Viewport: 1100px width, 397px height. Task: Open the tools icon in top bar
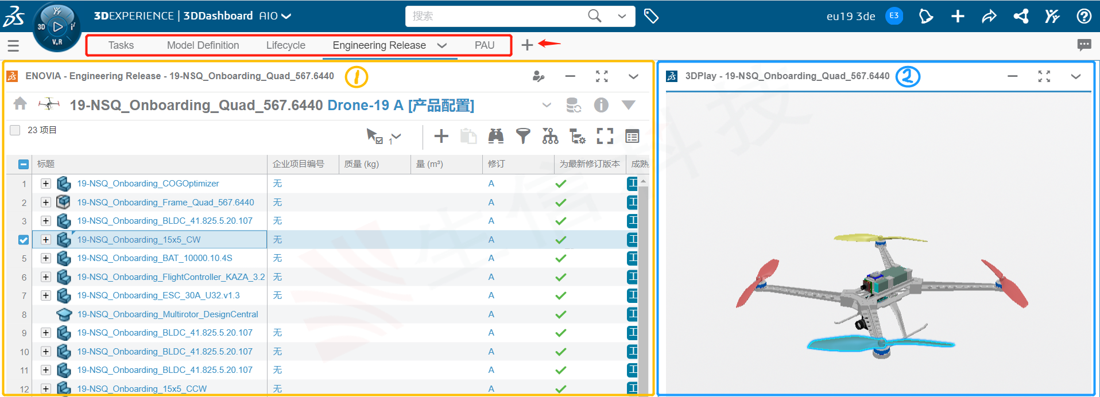(1052, 16)
